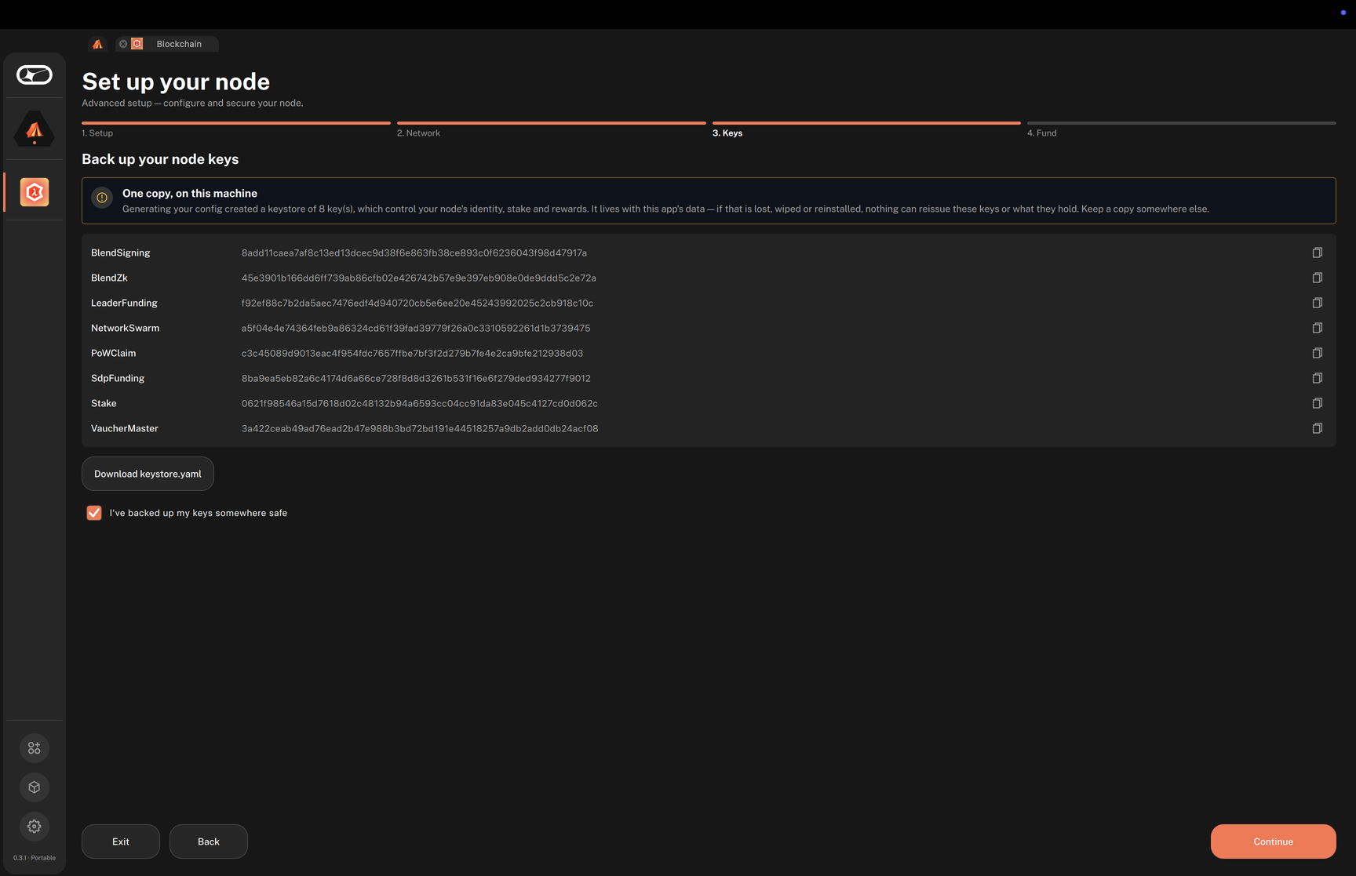Go to step 2. Network
1356x876 pixels.
[x=418, y=133]
